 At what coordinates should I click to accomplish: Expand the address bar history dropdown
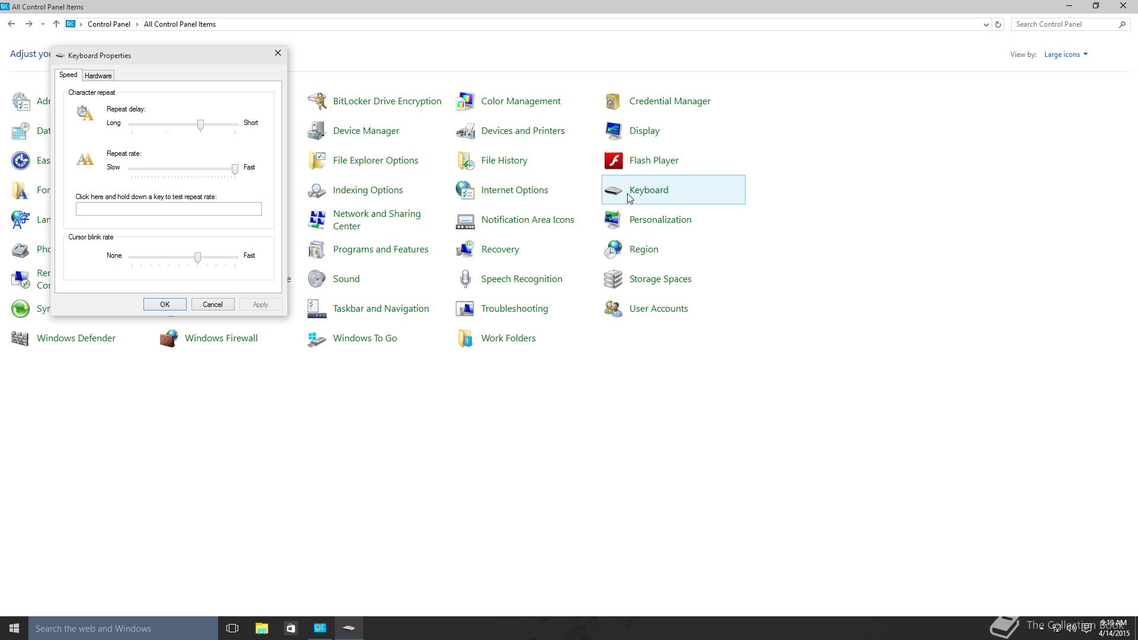point(986,24)
